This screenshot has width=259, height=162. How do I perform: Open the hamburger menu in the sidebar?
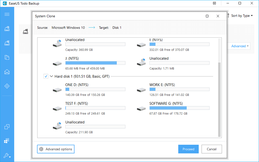7,14
